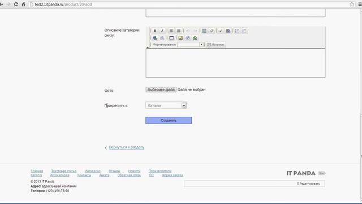
Task: Bookmark this page with the star icon
Action: (352, 4)
